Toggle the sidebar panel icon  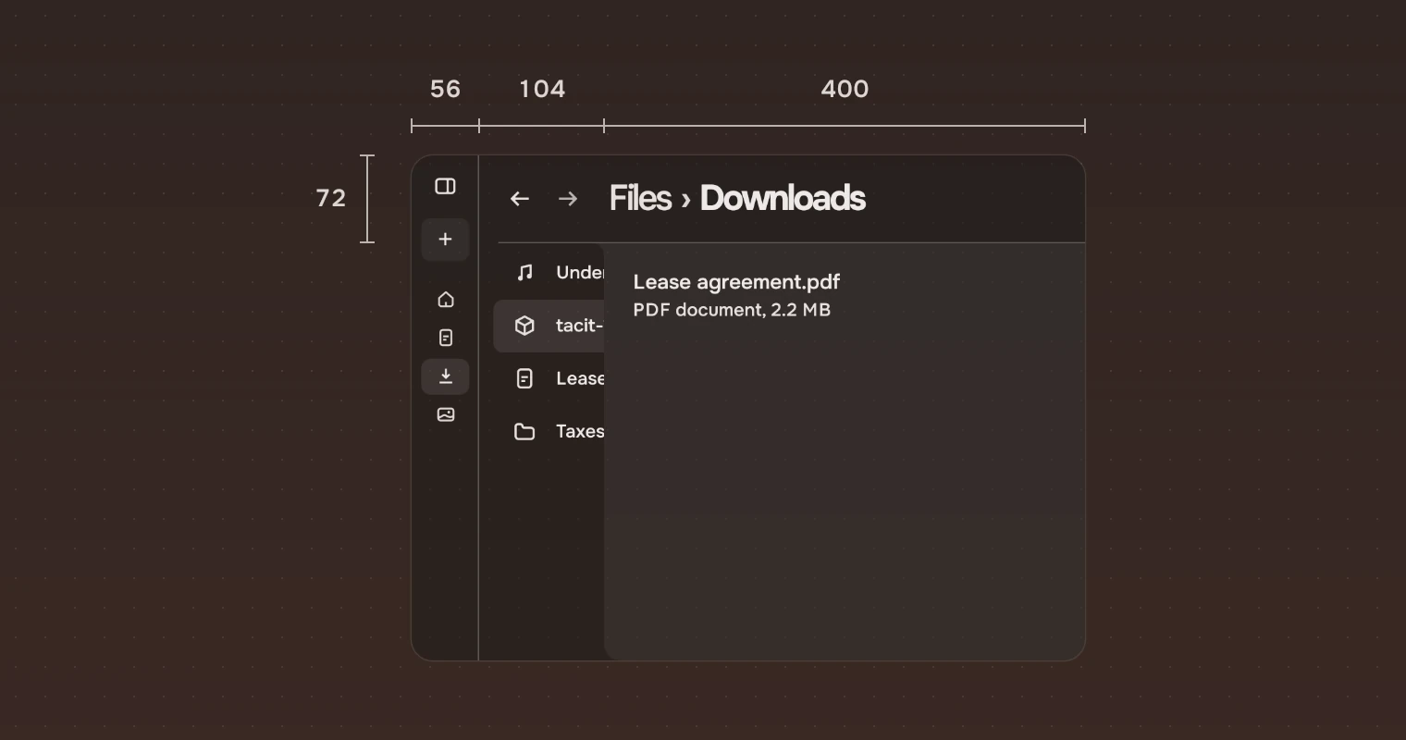click(445, 186)
